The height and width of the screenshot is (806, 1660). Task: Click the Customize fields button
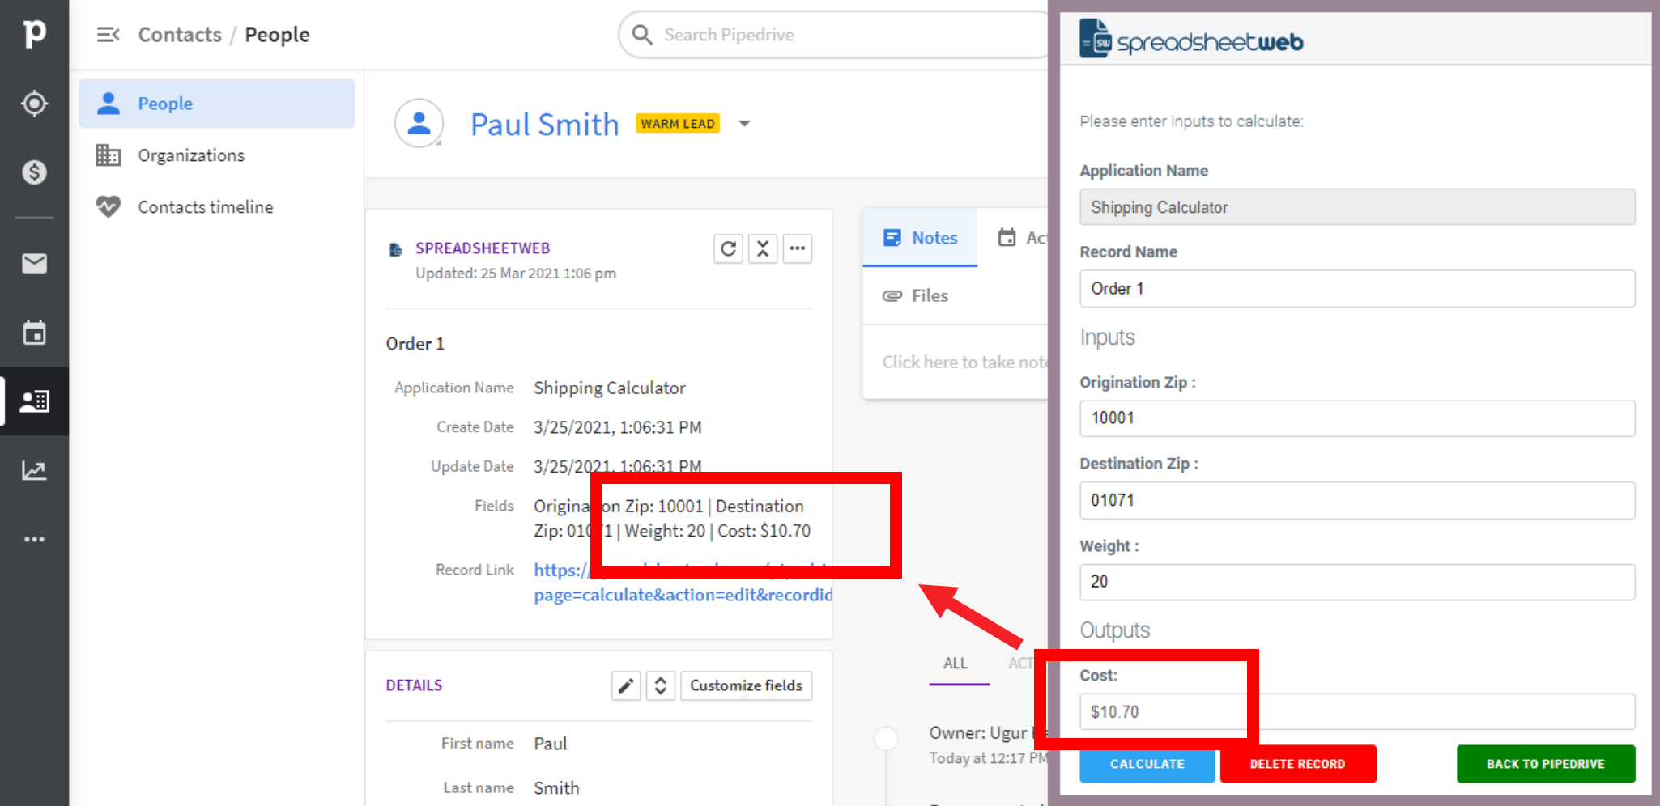click(746, 685)
